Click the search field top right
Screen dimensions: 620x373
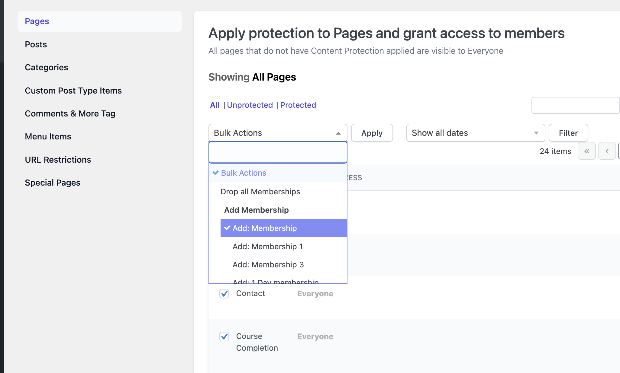(x=575, y=105)
